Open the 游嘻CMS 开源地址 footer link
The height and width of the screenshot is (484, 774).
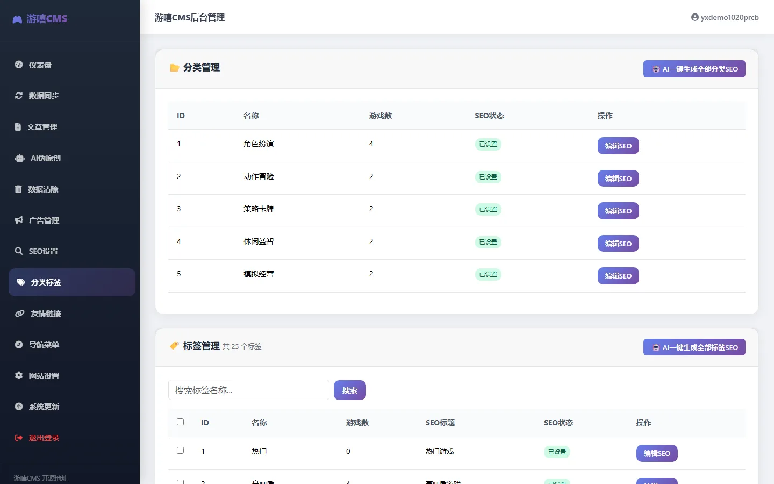tap(41, 478)
